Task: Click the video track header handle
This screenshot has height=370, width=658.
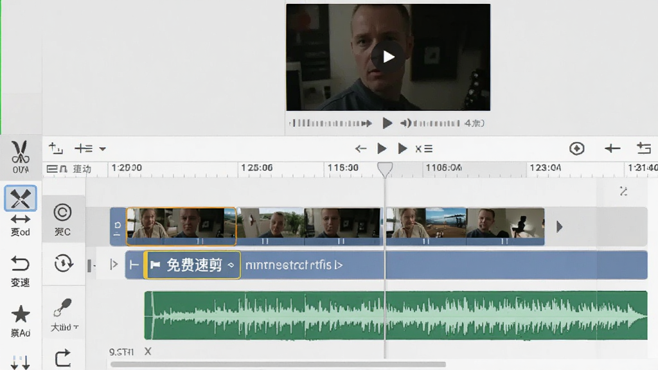Action: 118,227
